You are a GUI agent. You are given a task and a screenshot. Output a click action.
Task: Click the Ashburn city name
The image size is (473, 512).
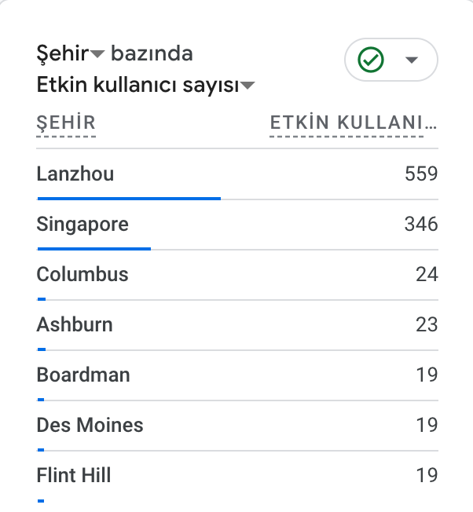pyautogui.click(x=75, y=324)
